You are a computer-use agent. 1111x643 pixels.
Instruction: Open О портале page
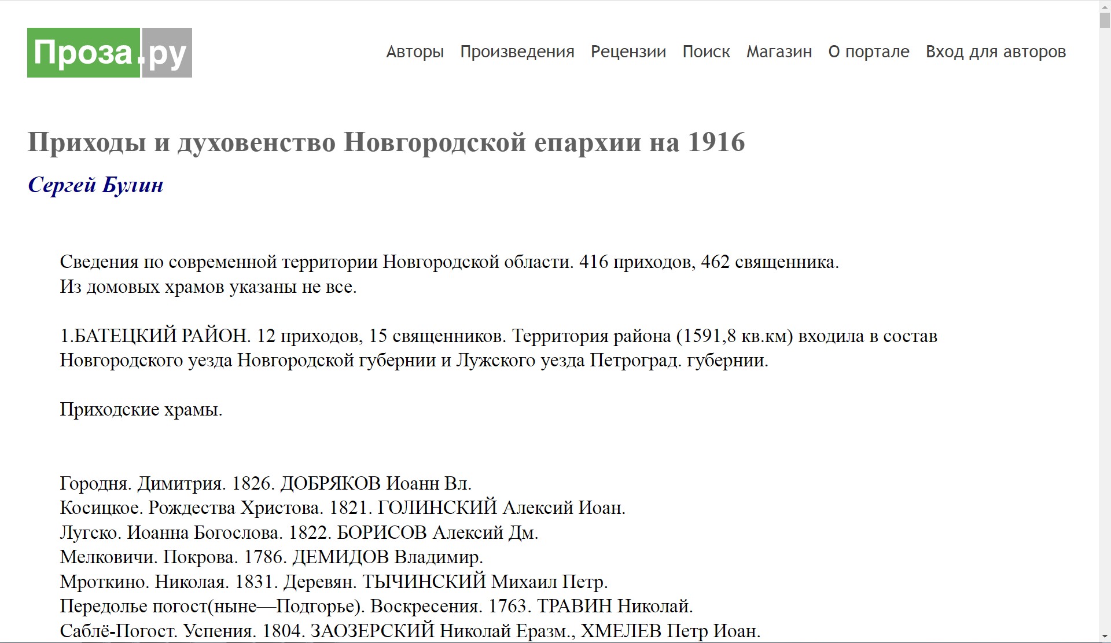point(869,52)
